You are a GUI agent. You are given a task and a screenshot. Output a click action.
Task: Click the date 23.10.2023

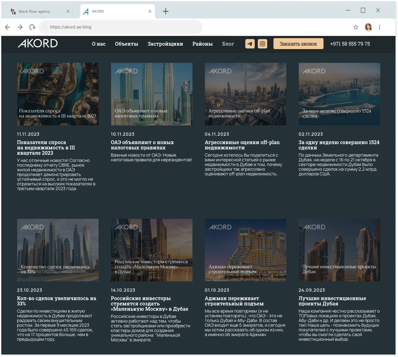(x=29, y=290)
